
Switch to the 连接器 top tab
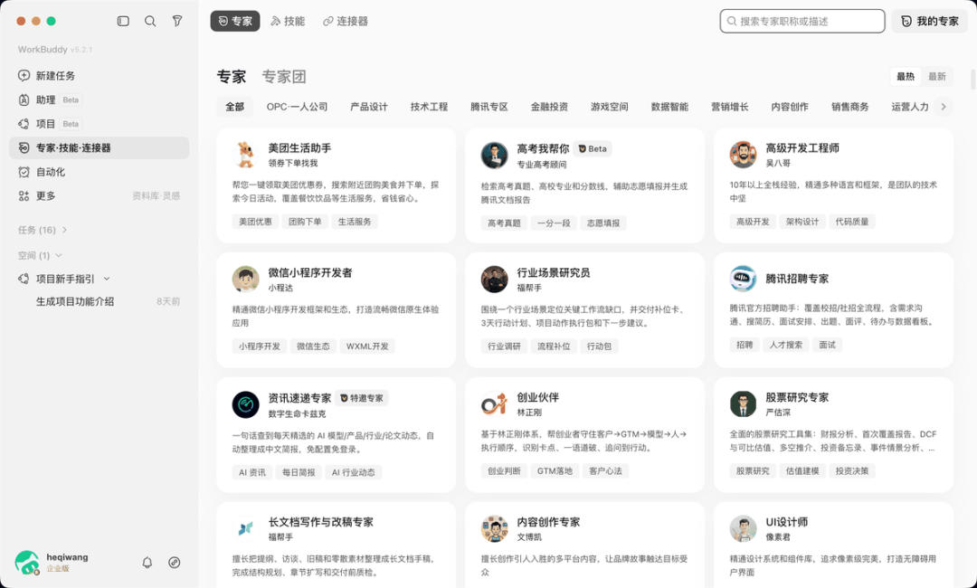(x=346, y=21)
